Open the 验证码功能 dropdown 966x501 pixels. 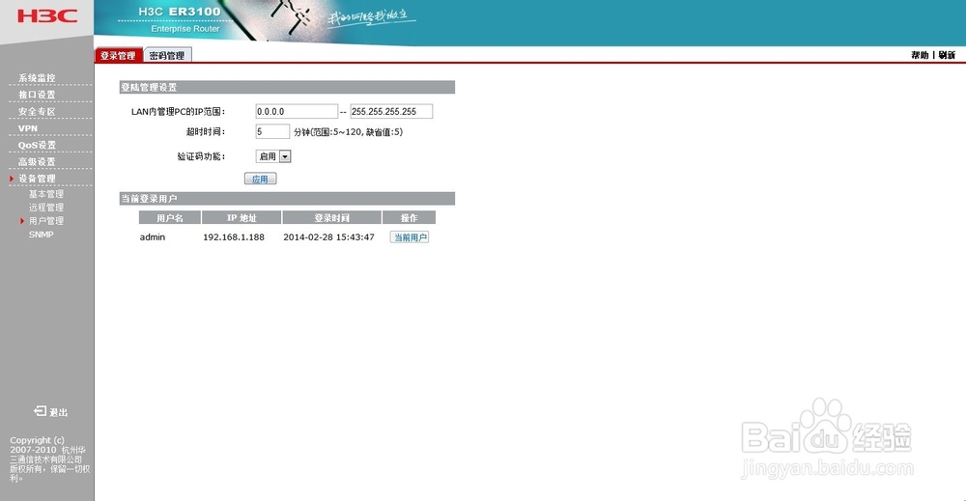click(x=273, y=156)
